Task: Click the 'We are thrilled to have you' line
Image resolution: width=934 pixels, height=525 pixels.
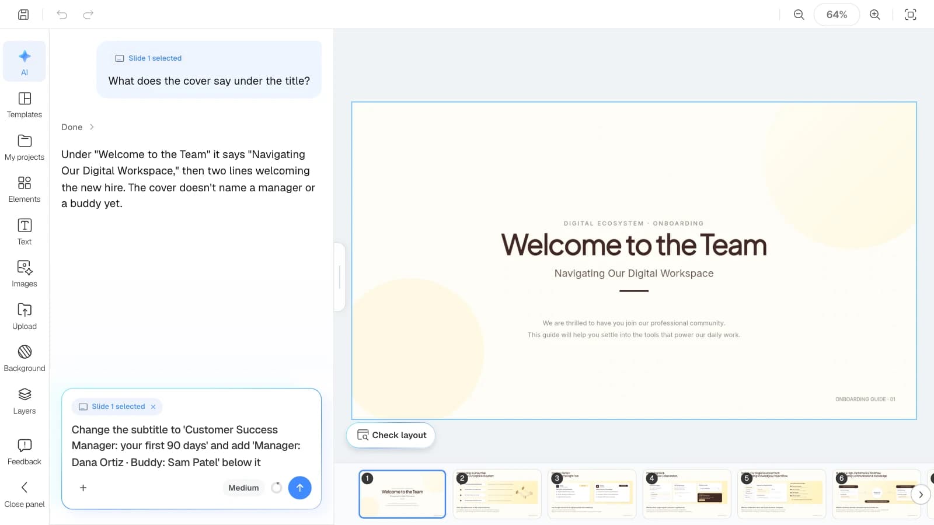Action: [634, 323]
